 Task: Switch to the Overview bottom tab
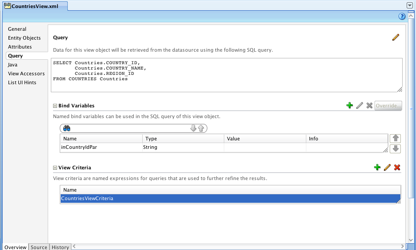[15, 247]
